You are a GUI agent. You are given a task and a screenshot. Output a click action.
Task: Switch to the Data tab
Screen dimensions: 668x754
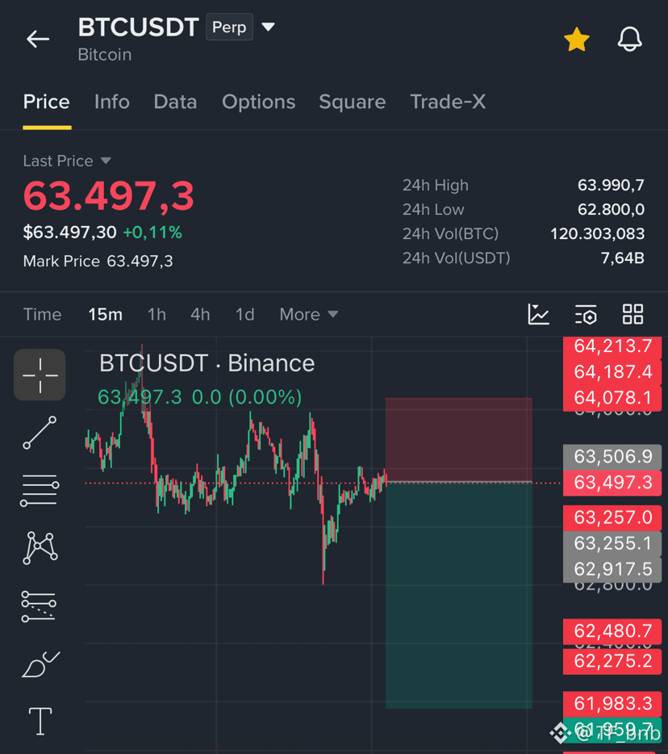click(x=175, y=102)
